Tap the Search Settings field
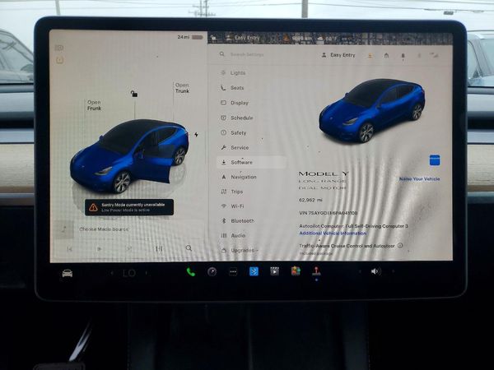The height and width of the screenshot is (370, 494). point(246,54)
